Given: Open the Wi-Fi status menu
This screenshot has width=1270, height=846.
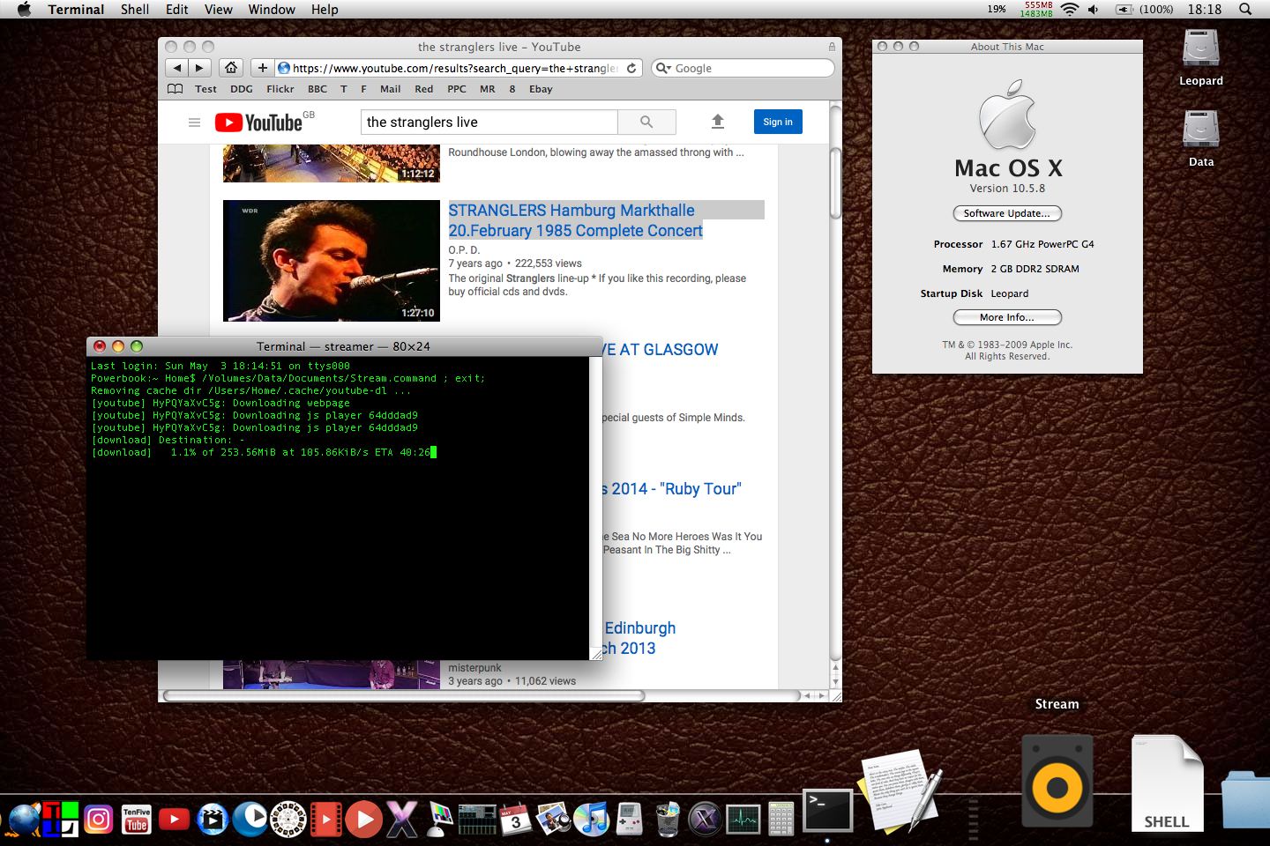Looking at the screenshot, I should [x=1070, y=9].
